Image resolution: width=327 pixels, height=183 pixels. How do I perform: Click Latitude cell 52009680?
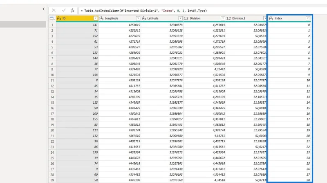click(162, 136)
